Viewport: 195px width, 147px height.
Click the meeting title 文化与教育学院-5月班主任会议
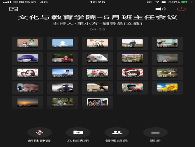[97, 17]
